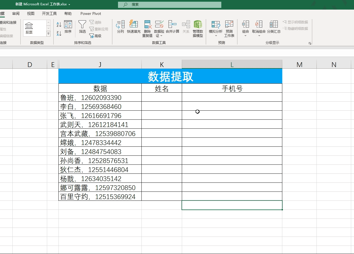354x254 pixels.
Task: Select the Text to Columns (分列) tool
Action: click(120, 27)
